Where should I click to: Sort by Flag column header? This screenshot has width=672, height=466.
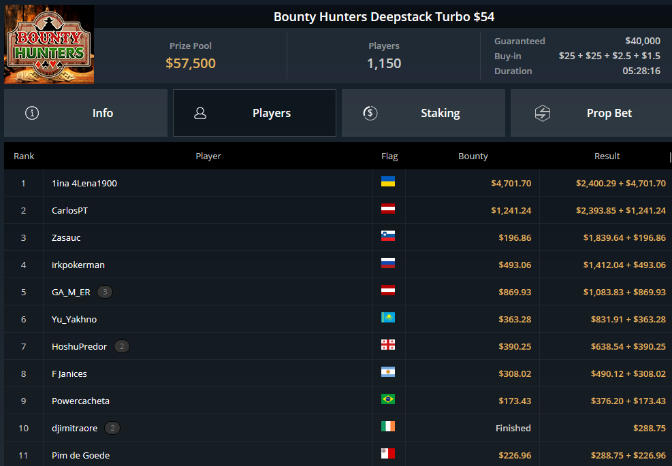tap(389, 156)
